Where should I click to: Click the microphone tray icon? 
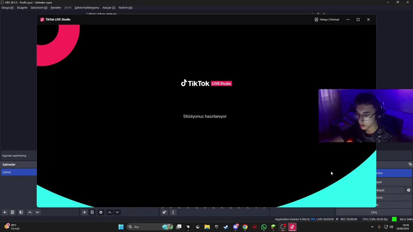pos(379,227)
